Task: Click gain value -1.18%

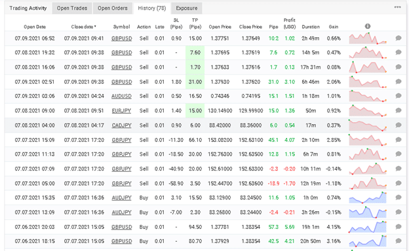Action: (x=334, y=184)
